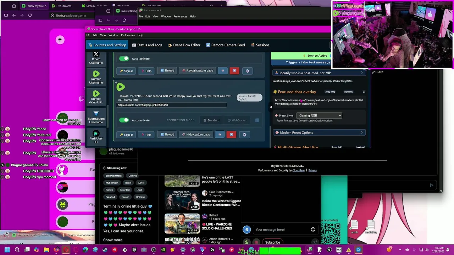The image size is (454, 255).
Task: Open gear settings beside Reveal capture page
Action: coord(248,71)
